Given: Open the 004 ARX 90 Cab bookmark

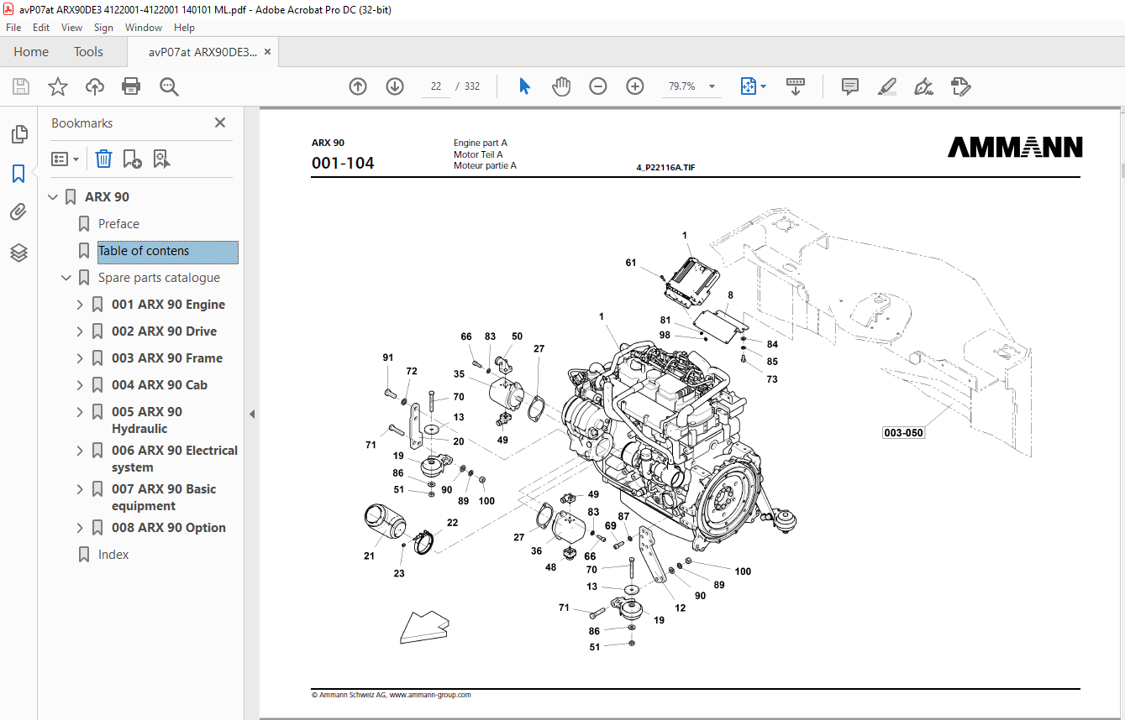Looking at the screenshot, I should pyautogui.click(x=159, y=385).
